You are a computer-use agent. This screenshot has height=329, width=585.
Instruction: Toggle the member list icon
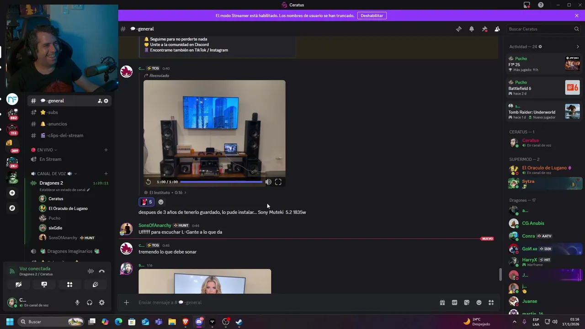497,29
